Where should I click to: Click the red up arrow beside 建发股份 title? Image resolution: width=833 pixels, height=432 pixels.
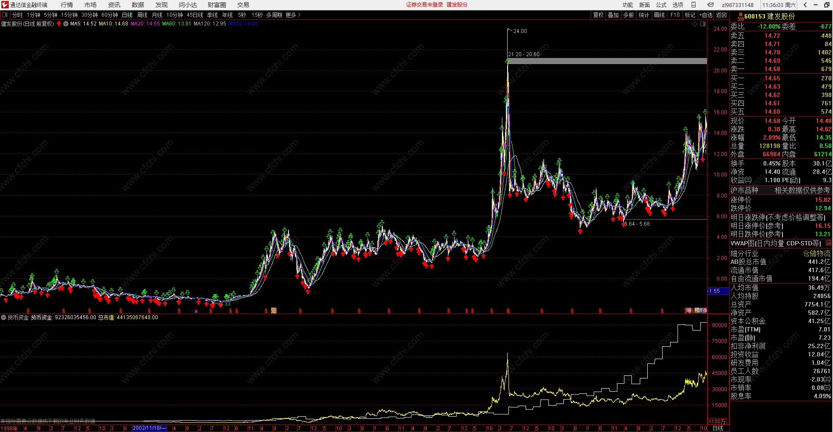(x=59, y=24)
